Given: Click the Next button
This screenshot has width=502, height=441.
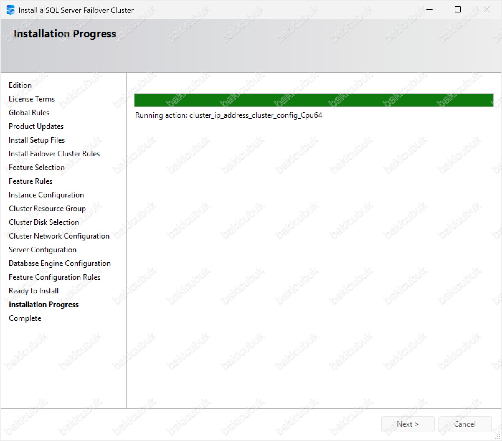Looking at the screenshot, I should [x=407, y=424].
